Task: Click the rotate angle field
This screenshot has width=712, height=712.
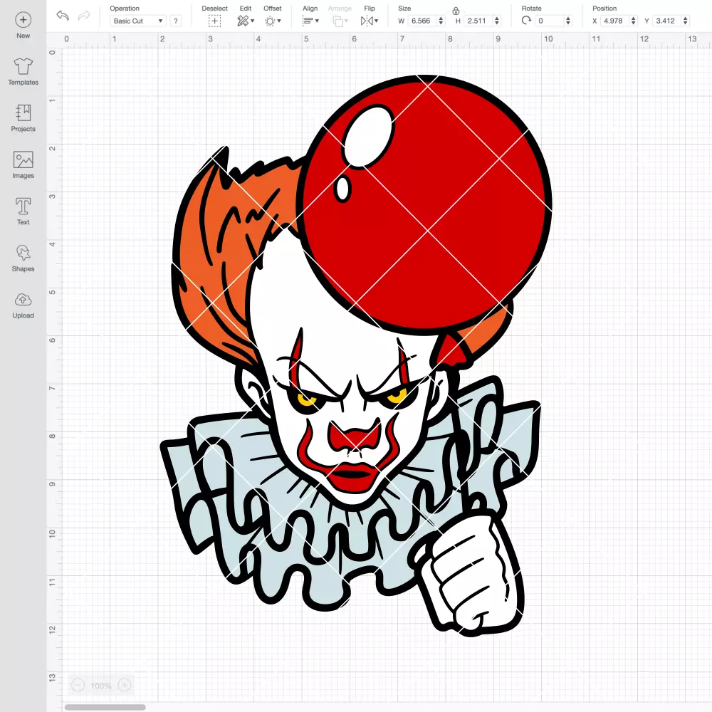Action: (550, 21)
